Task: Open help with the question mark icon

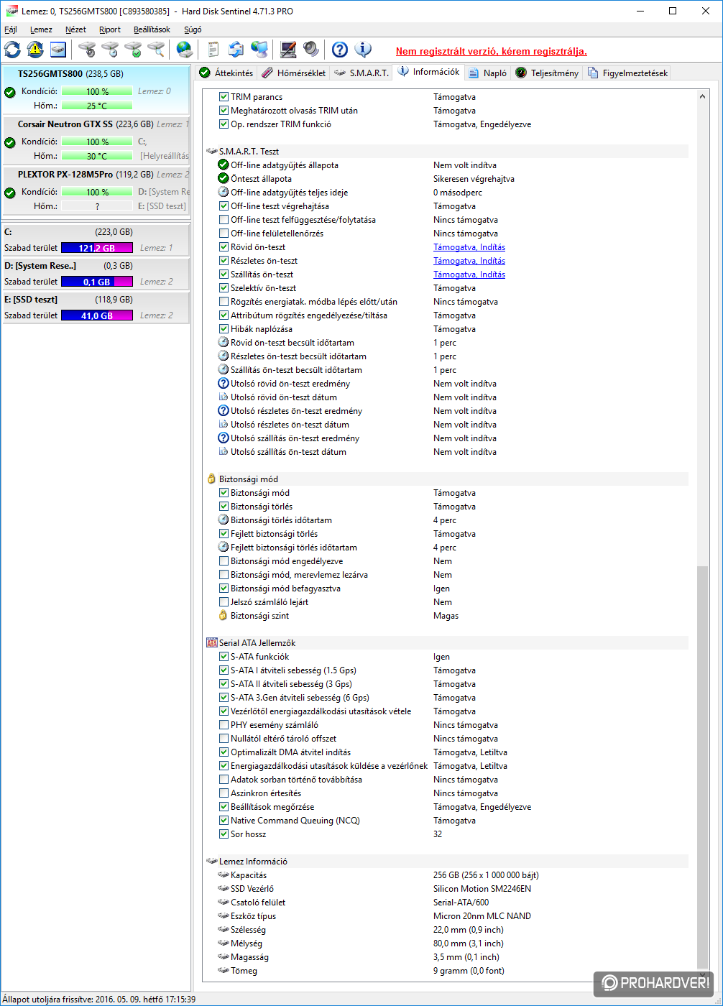Action: (x=340, y=50)
